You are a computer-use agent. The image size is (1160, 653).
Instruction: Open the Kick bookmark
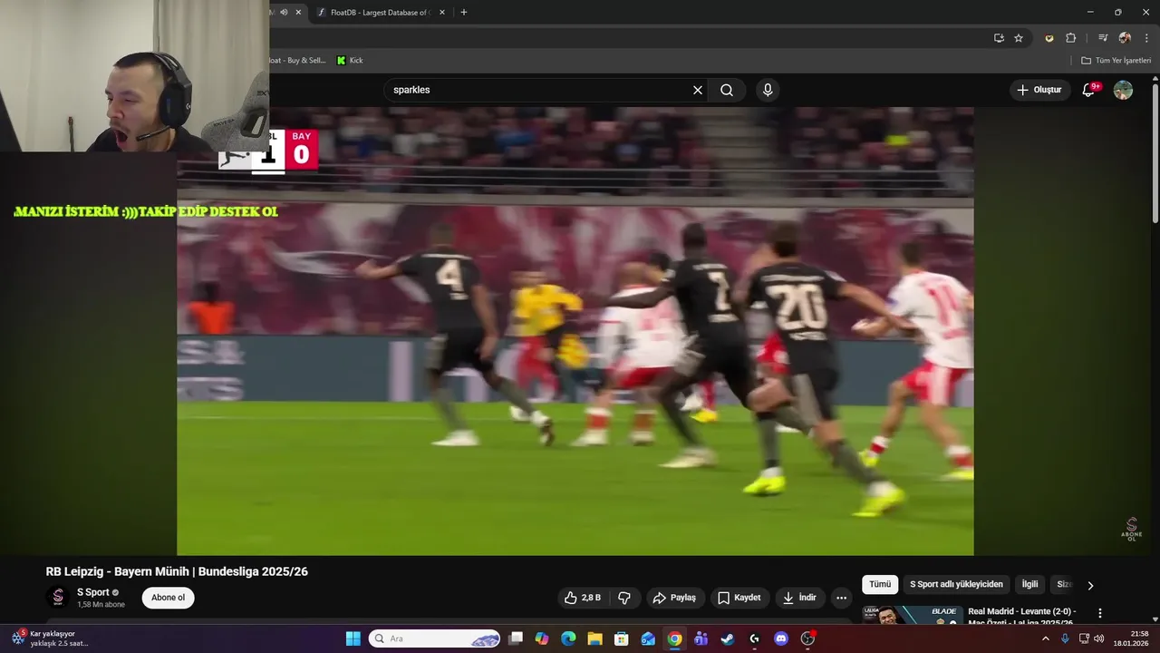[x=350, y=61]
